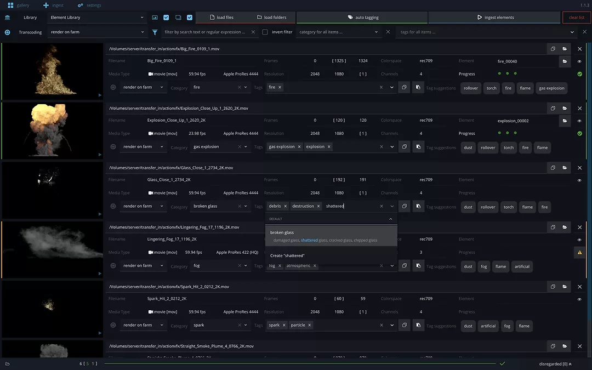592x370 pixels.
Task: Open the Element Library dropdown
Action: (96, 18)
